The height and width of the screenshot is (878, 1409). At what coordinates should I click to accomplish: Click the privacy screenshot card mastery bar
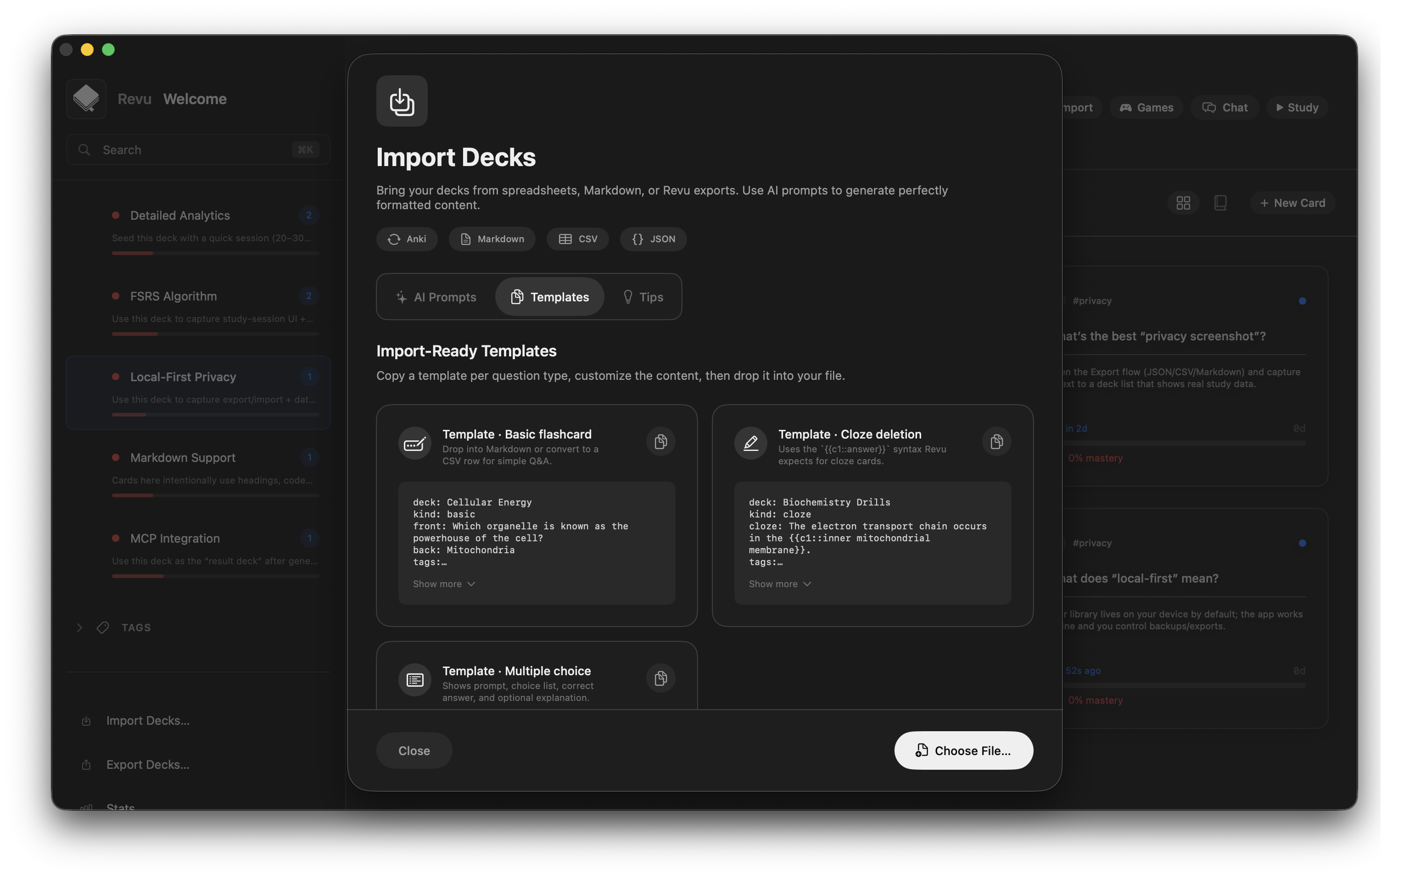[x=1185, y=443]
